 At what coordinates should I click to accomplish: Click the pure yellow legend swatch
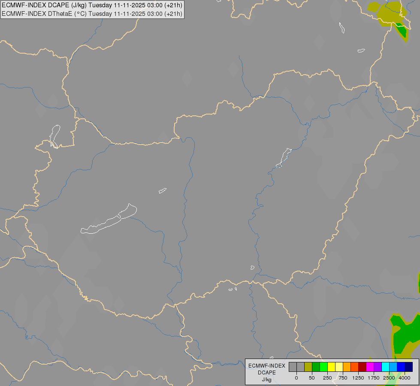pyautogui.click(x=331, y=367)
